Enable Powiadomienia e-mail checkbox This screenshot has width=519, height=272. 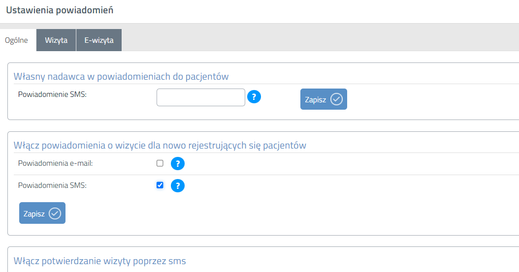160,163
